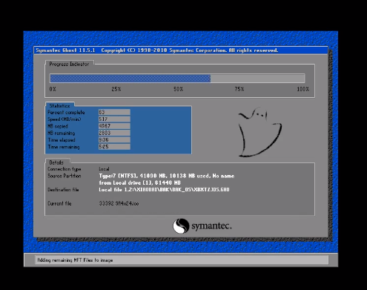Screen dimensions: 367x290
Task: Click the XBXTZJOS.GHO destination path
Action: pos(164,190)
